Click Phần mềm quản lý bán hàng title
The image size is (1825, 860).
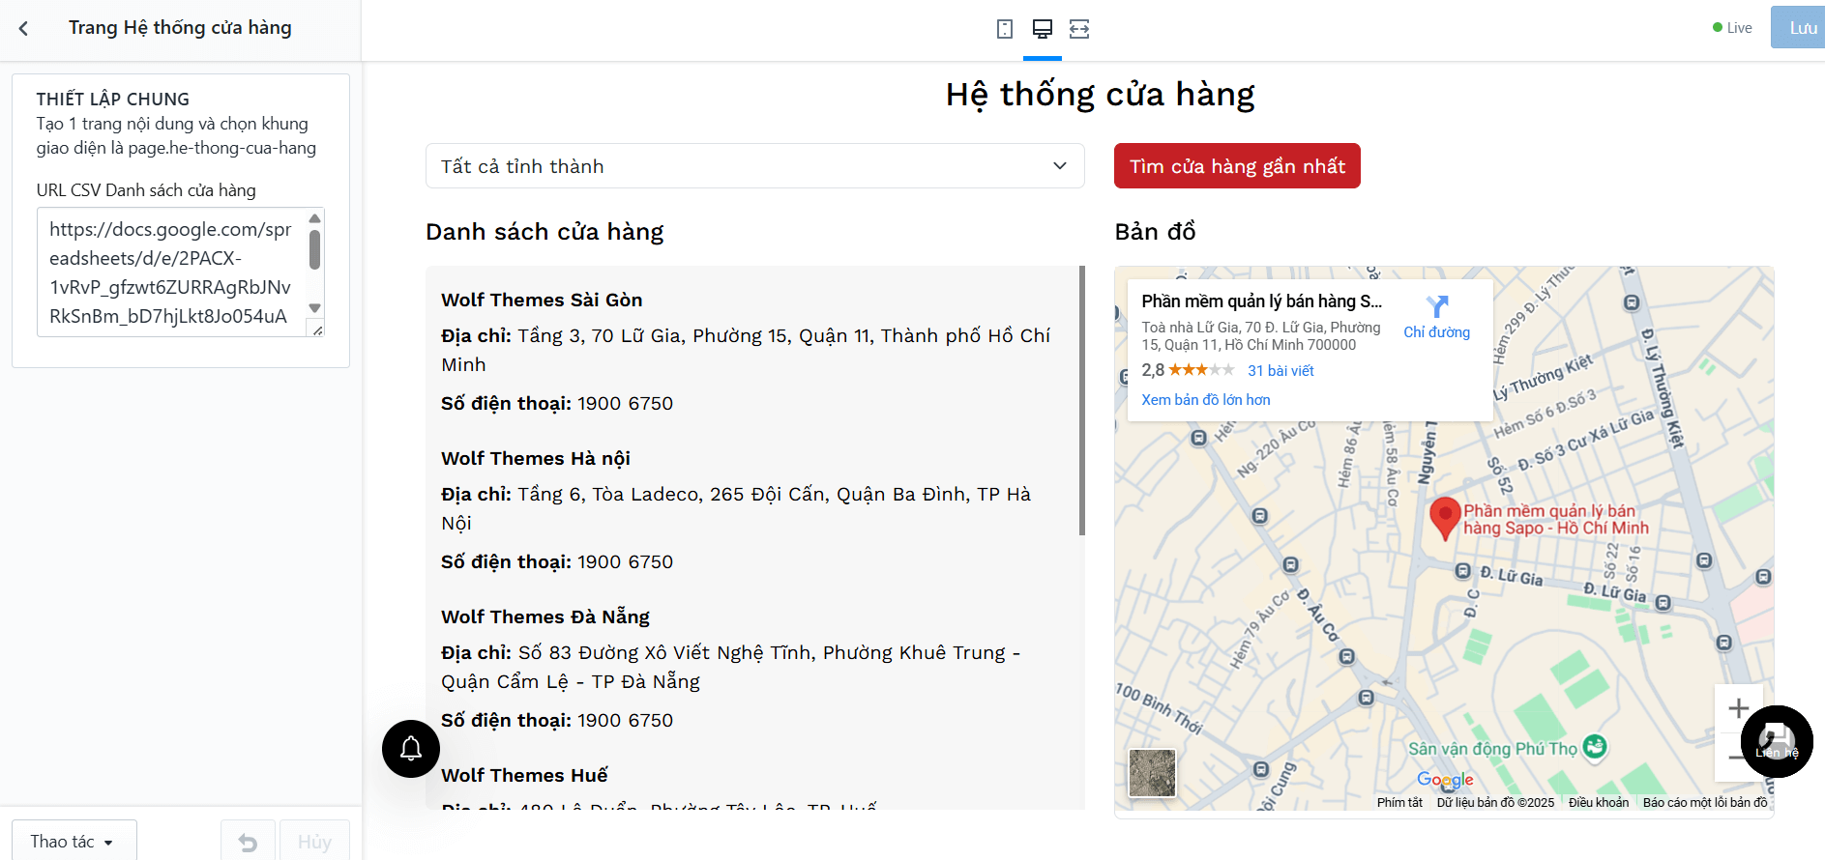1262,301
